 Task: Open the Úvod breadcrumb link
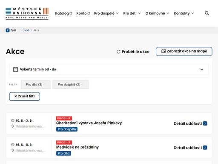[26, 30]
